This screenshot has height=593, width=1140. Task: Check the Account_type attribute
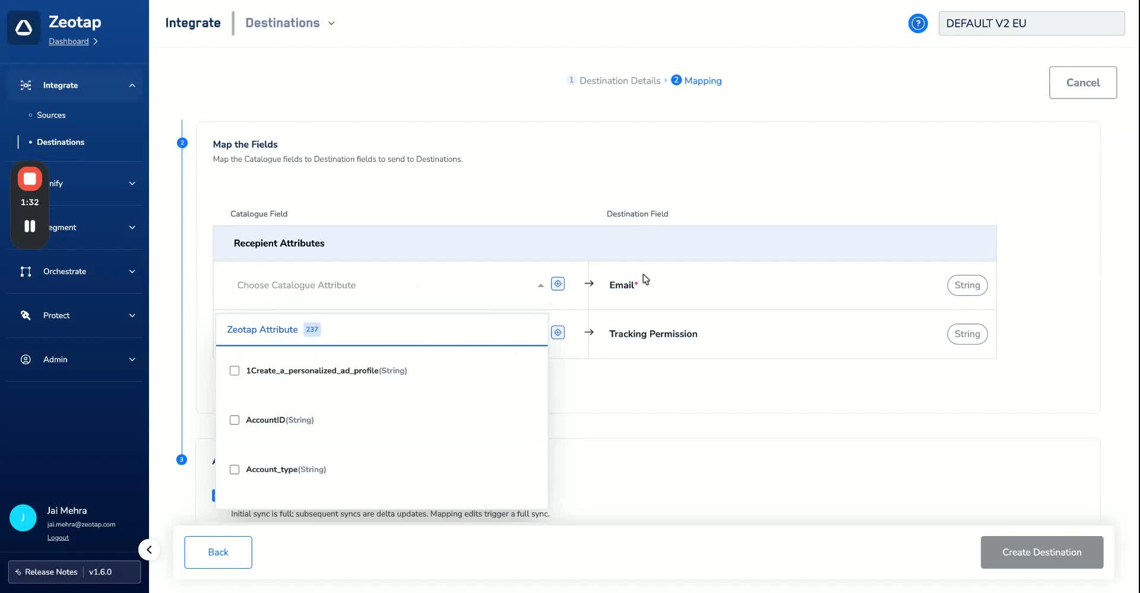pyautogui.click(x=235, y=469)
